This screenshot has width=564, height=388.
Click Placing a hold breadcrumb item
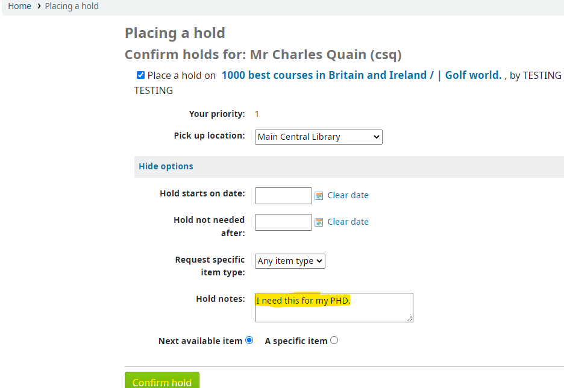[72, 6]
